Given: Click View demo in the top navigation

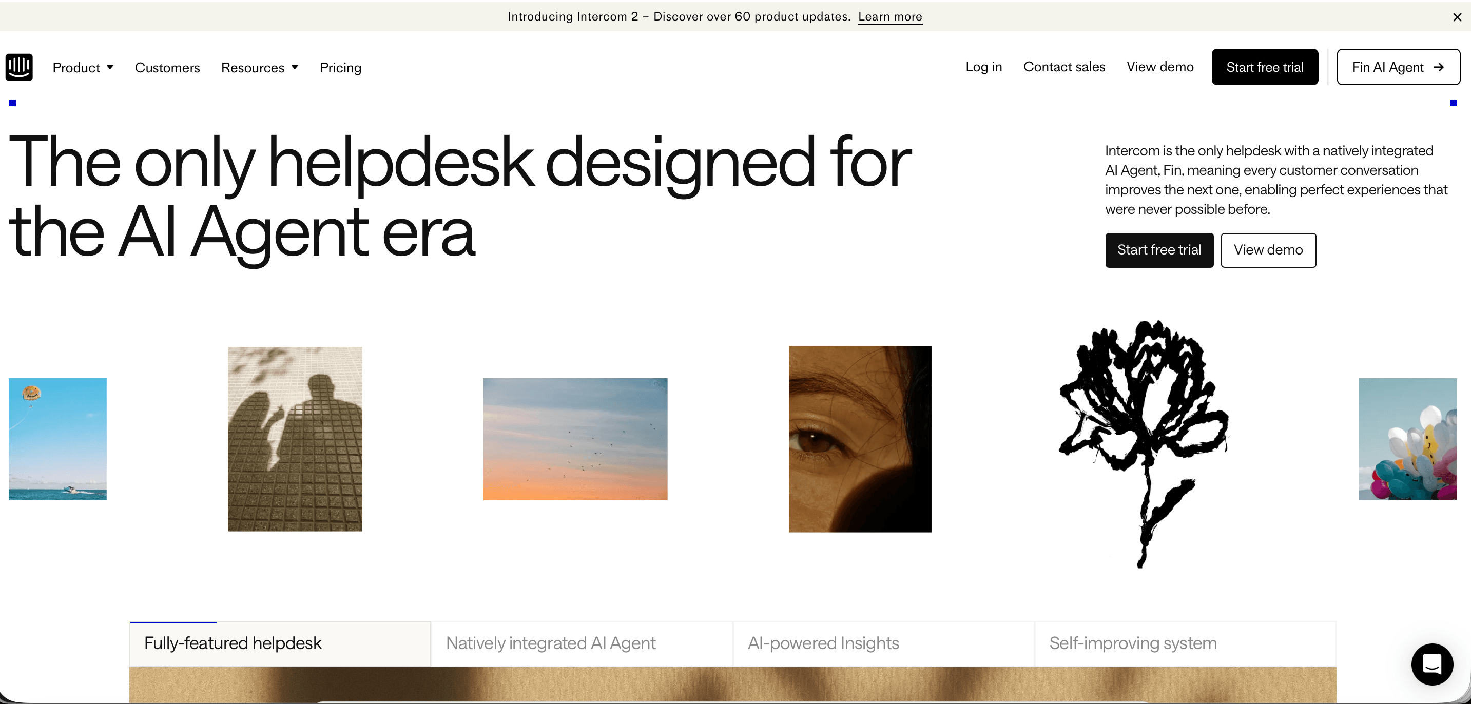Looking at the screenshot, I should pyautogui.click(x=1160, y=67).
